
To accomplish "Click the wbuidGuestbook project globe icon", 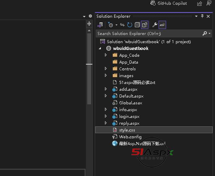I will coord(109,48).
